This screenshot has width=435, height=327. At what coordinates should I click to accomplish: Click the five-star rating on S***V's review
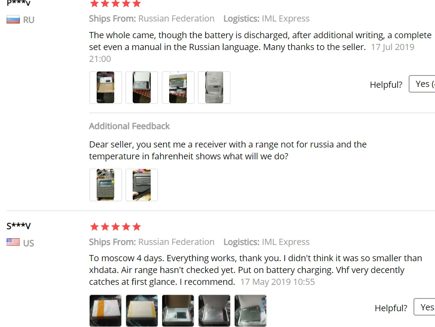tap(116, 226)
